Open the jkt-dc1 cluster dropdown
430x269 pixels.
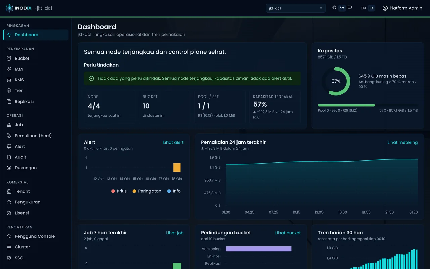(x=296, y=8)
